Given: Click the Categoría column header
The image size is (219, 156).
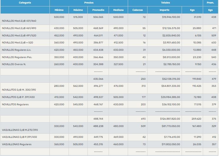Looking at the screenshot, I should tap(25, 3).
